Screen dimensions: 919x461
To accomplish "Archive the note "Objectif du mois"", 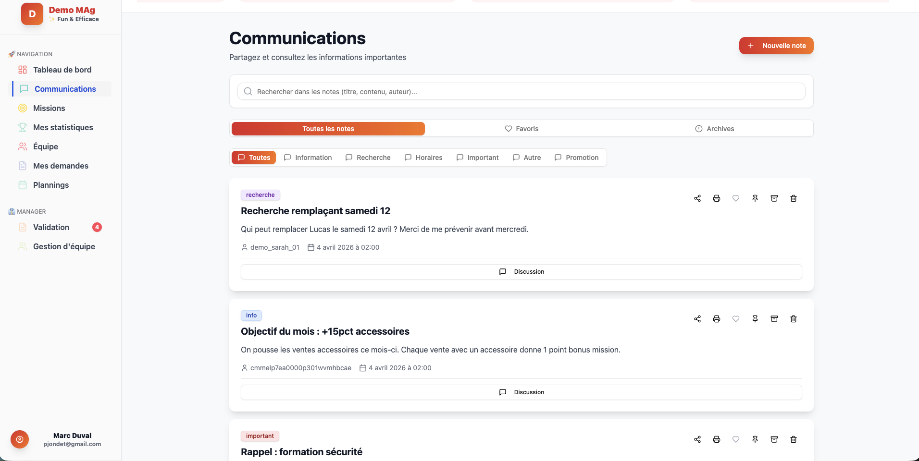I will 774,319.
